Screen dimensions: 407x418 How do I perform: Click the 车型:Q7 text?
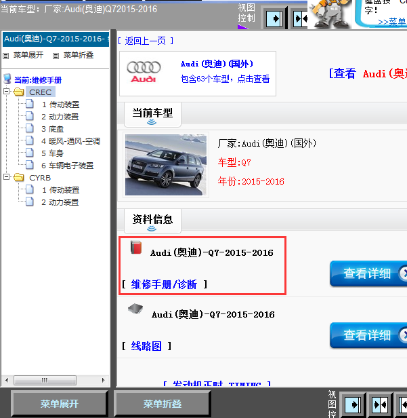(234, 162)
